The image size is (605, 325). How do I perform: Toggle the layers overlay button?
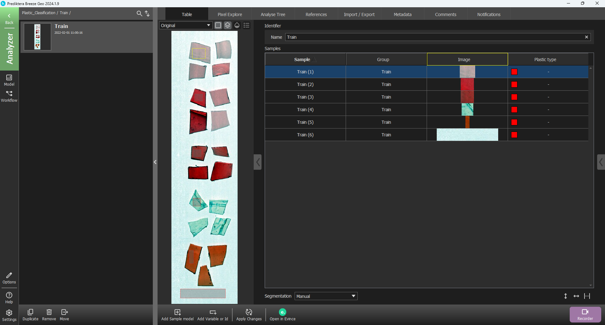click(x=228, y=25)
